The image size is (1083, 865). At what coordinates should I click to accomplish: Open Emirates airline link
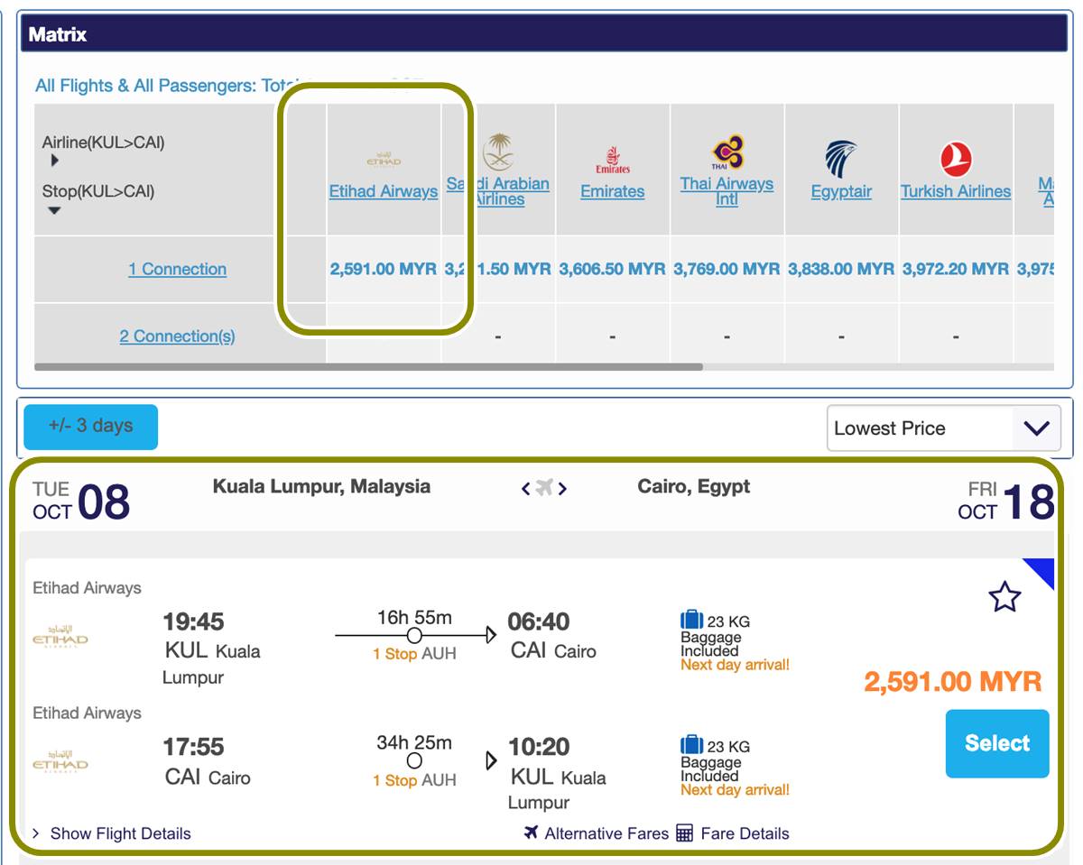point(613,191)
